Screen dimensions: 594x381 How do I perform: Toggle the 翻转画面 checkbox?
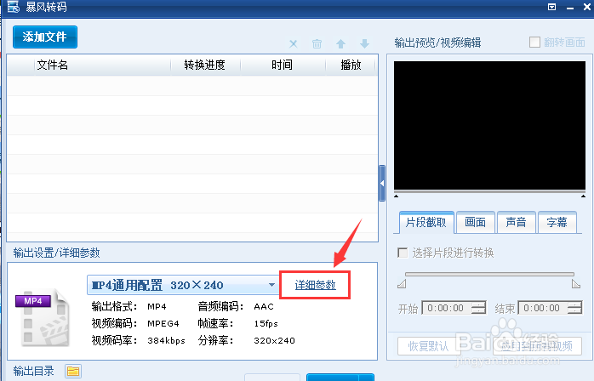534,42
